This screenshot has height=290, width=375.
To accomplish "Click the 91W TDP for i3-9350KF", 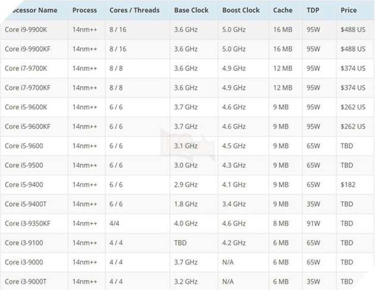I will [x=313, y=223].
